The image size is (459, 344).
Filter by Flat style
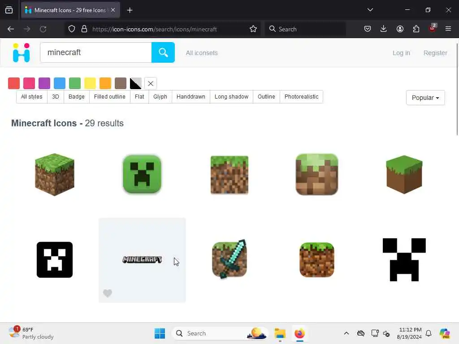click(x=139, y=97)
